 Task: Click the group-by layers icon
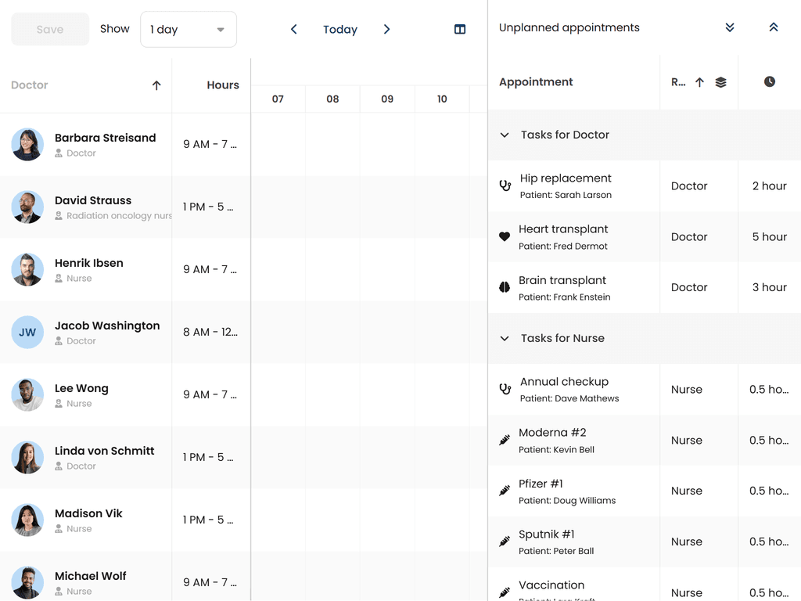pos(721,82)
